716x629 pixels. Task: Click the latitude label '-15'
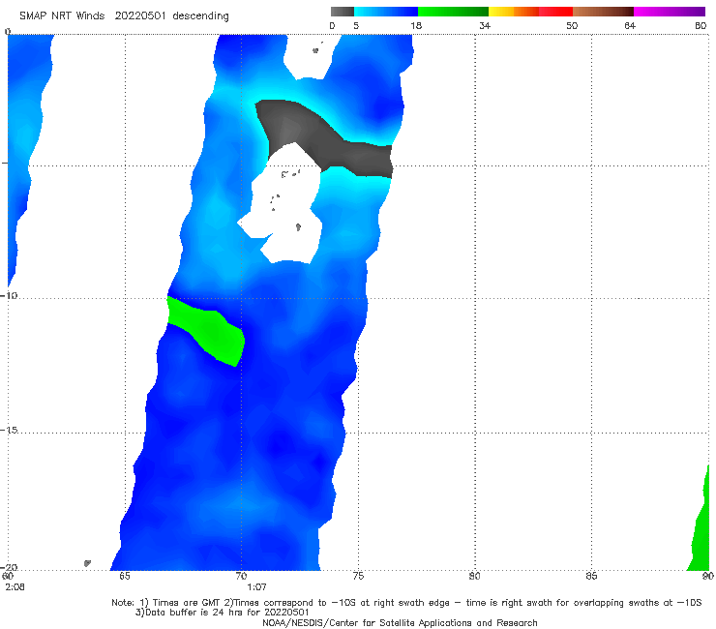point(9,430)
